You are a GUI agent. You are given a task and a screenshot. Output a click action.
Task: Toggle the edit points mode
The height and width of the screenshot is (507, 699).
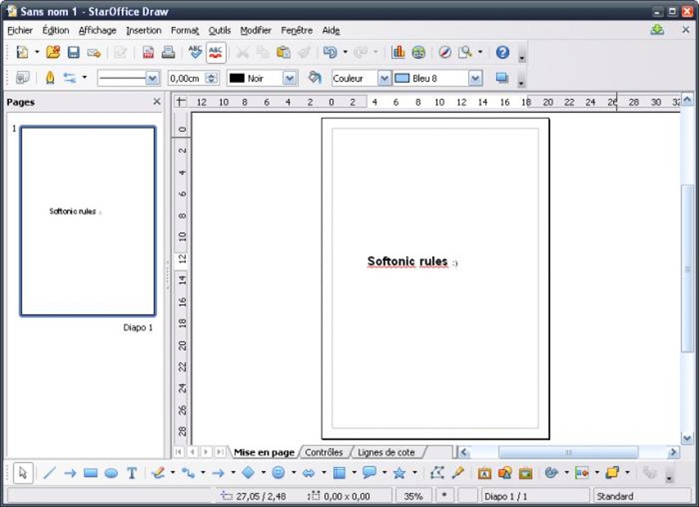point(437,473)
